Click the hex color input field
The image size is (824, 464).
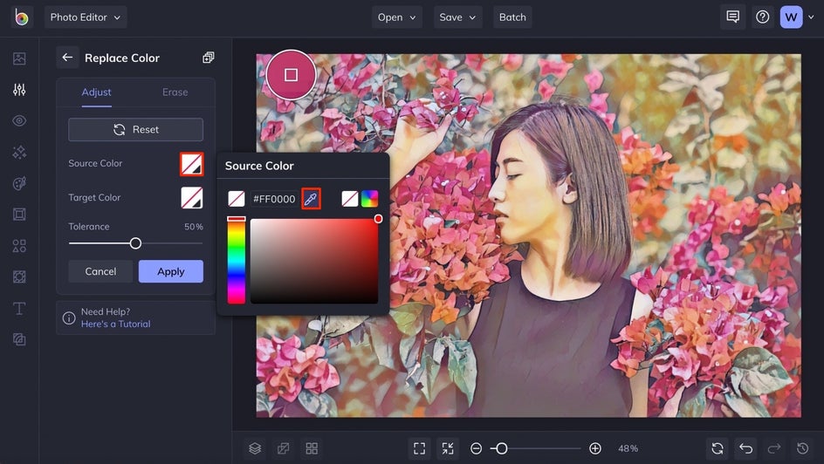coord(274,199)
